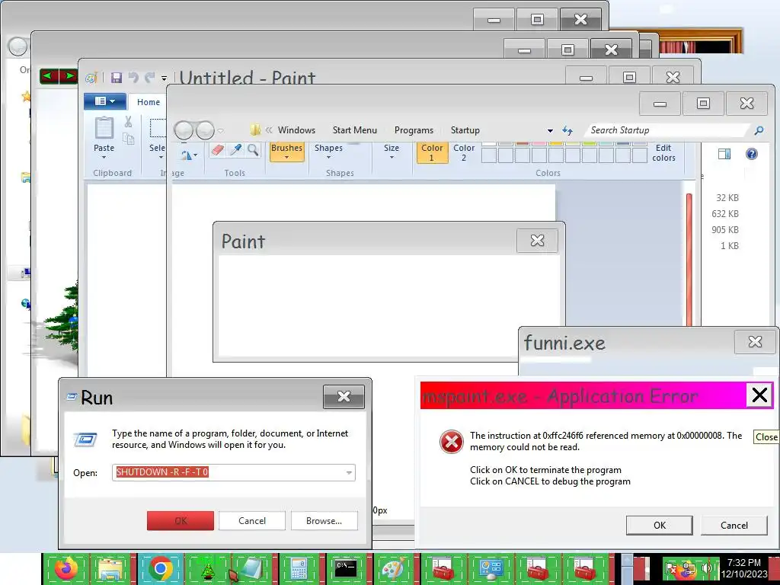
Task: Go to the Windows breadcrumb in the address bar
Action: (x=296, y=130)
